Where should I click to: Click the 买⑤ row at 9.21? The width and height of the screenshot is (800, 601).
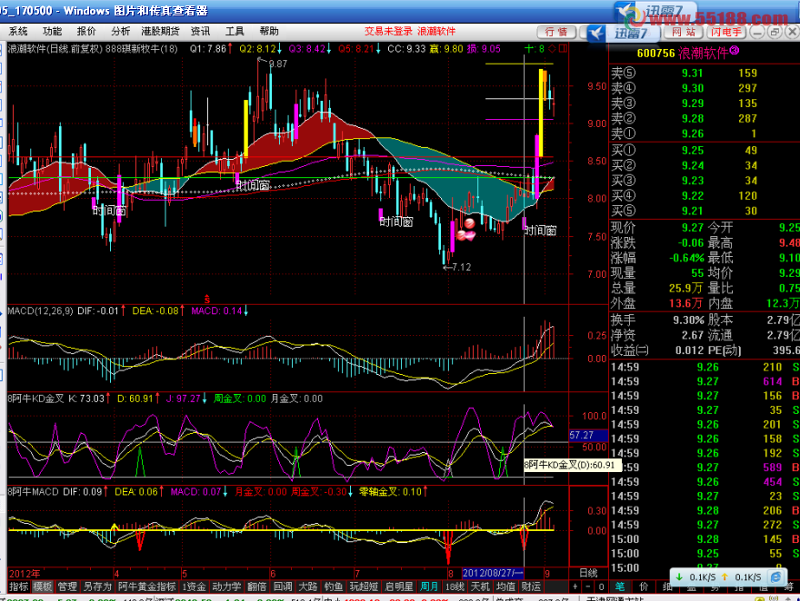(x=704, y=212)
